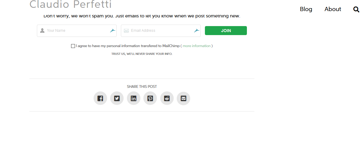Screen dimensions: 363x152
Task: Share this post via email icon
Action: 183,98
